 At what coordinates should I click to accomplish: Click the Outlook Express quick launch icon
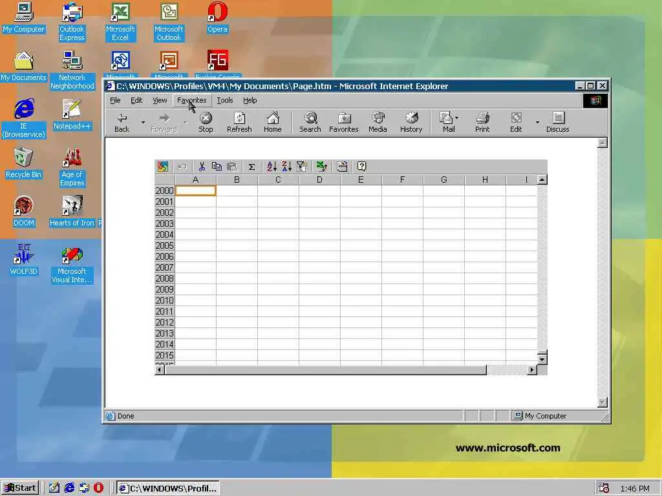[84, 488]
